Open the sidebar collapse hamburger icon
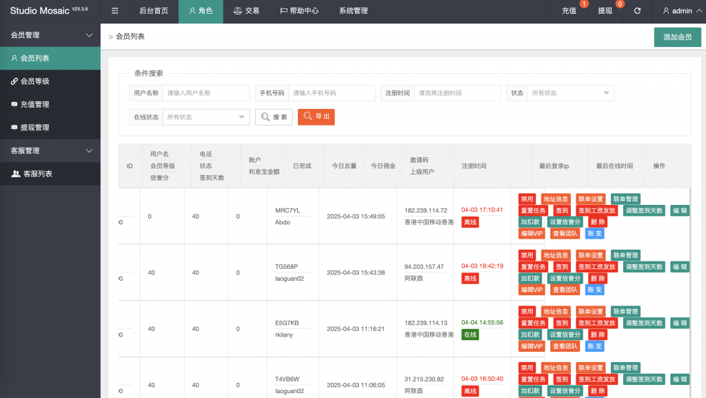706x398 pixels. [114, 11]
